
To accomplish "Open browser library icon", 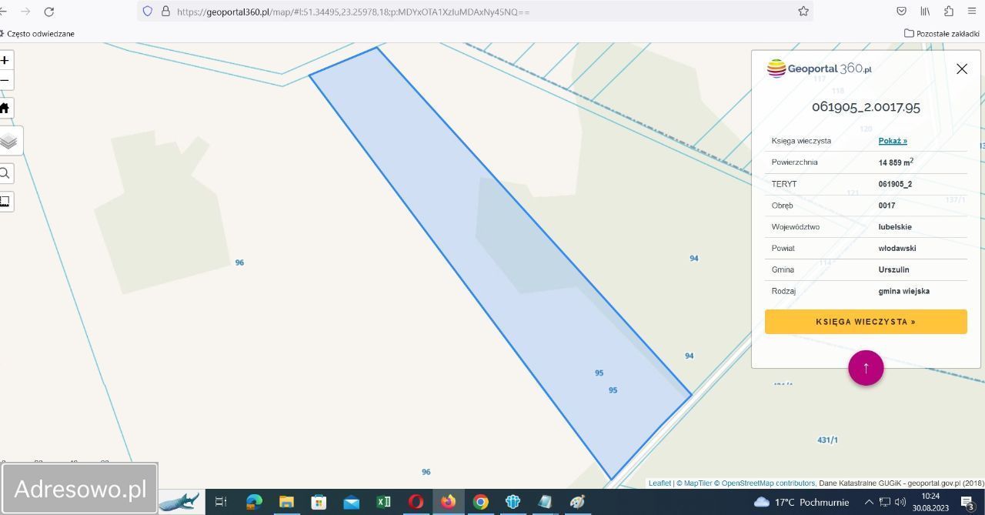I will 925,12.
